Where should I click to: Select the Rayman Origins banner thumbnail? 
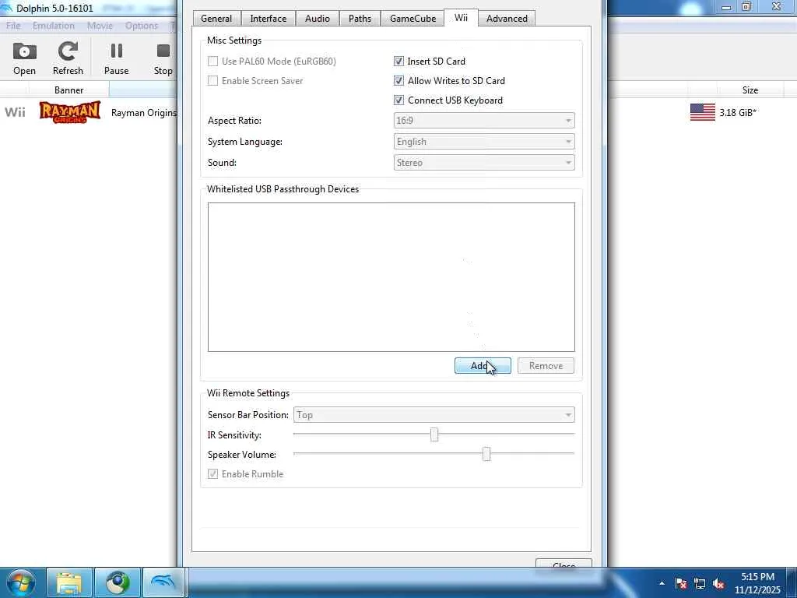pyautogui.click(x=69, y=112)
